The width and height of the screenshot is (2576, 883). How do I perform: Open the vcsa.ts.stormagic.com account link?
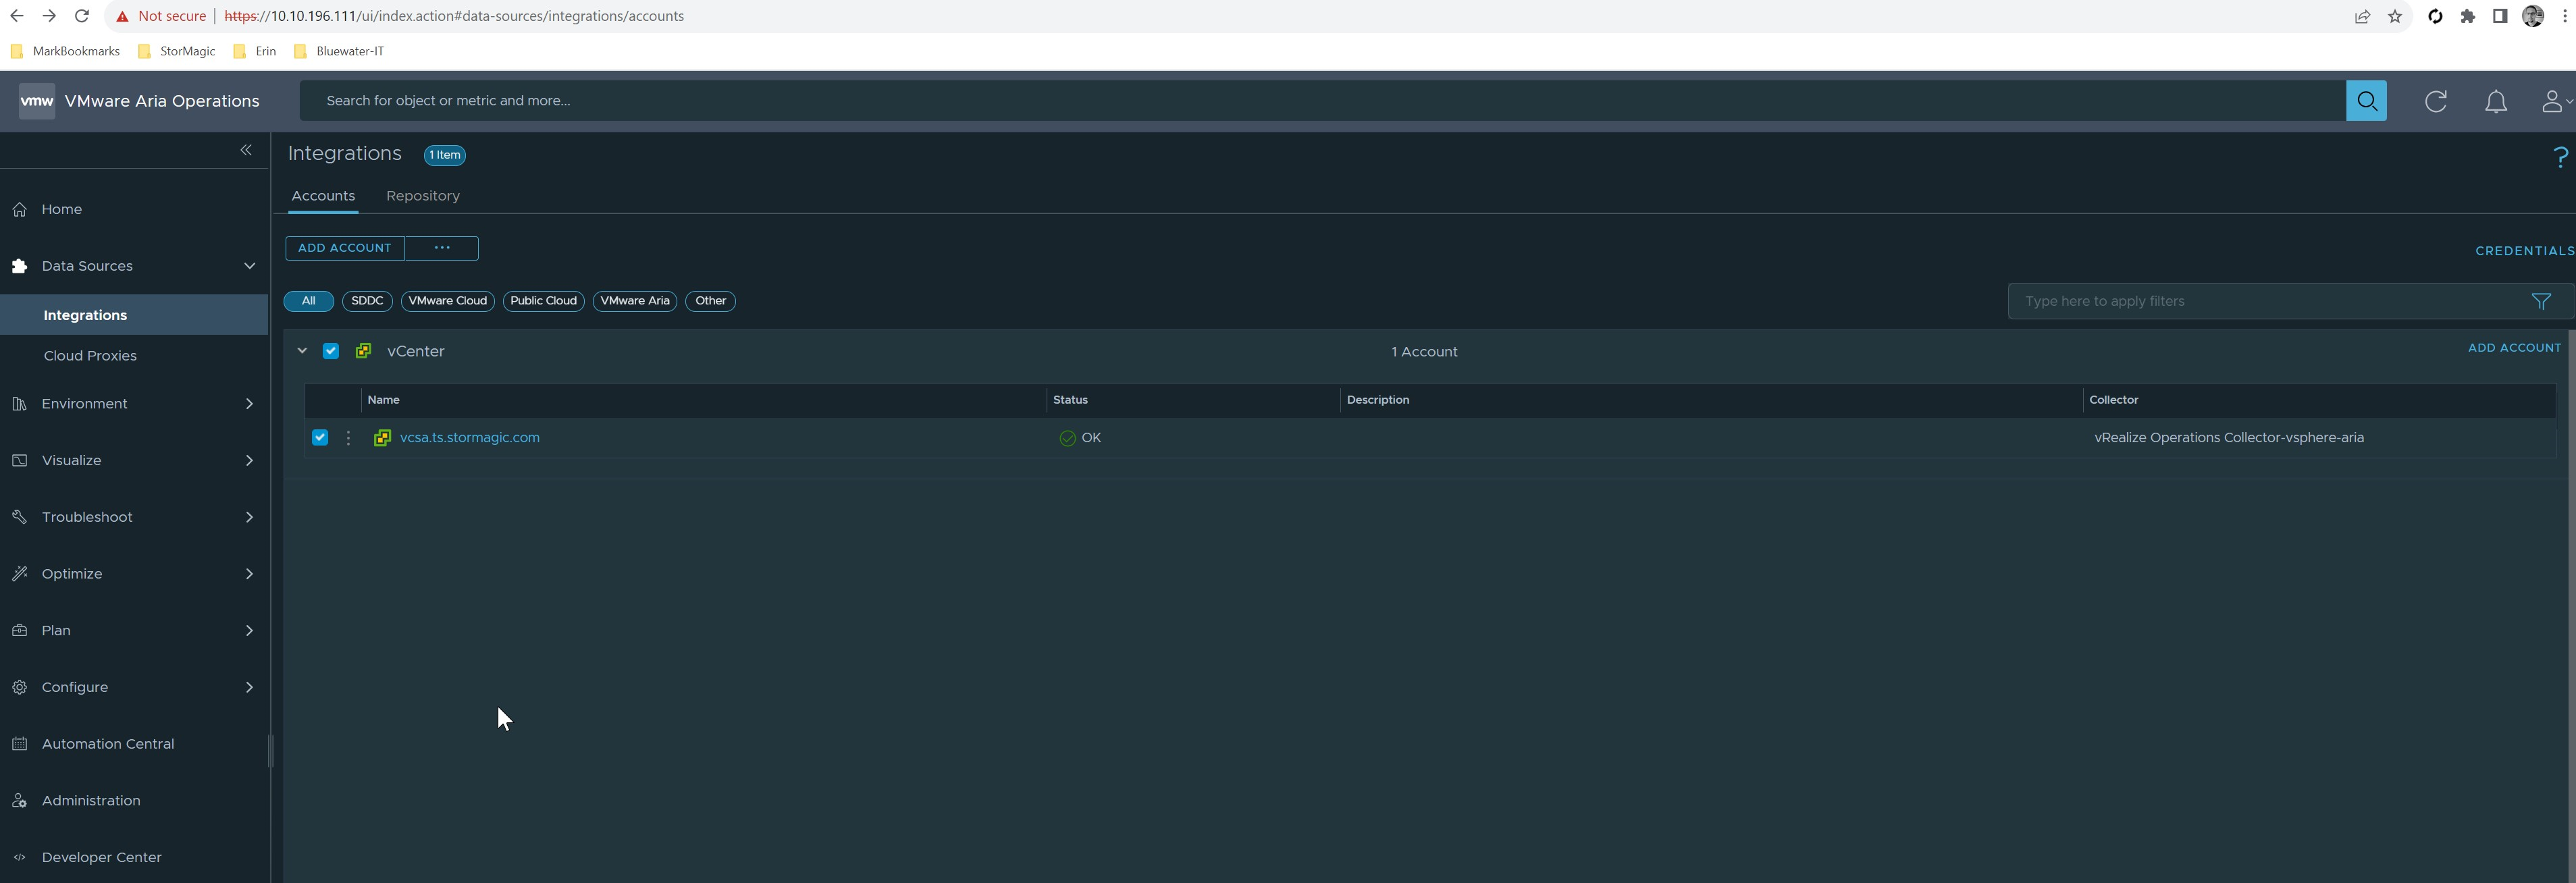[x=469, y=438]
